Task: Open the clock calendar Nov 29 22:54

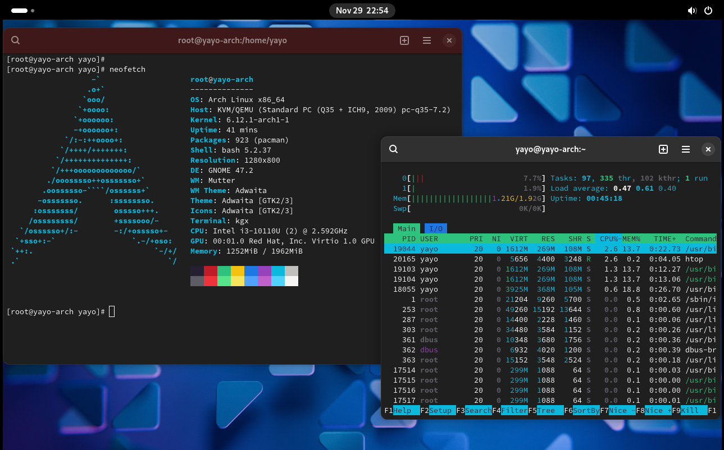Action: pos(362,11)
